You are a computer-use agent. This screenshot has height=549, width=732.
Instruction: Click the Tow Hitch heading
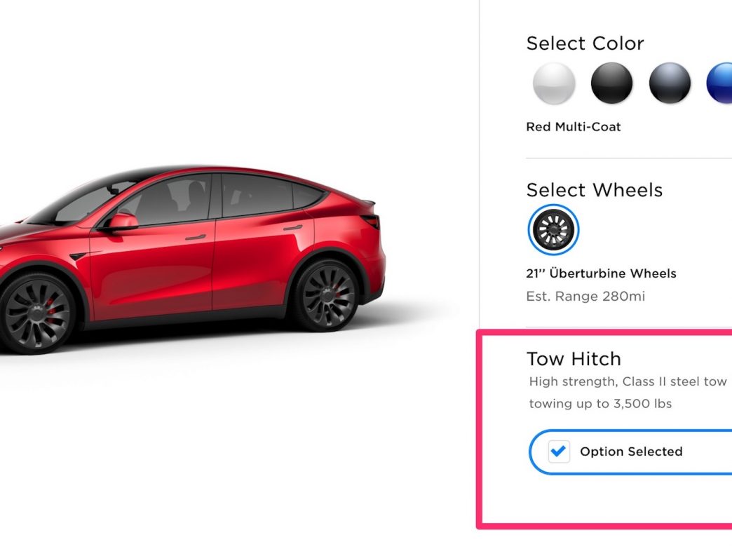coord(574,359)
